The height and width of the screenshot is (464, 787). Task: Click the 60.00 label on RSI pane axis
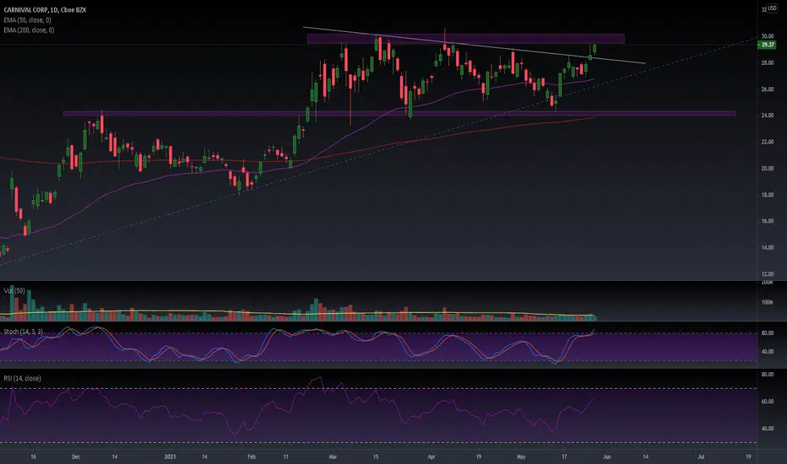pyautogui.click(x=768, y=402)
